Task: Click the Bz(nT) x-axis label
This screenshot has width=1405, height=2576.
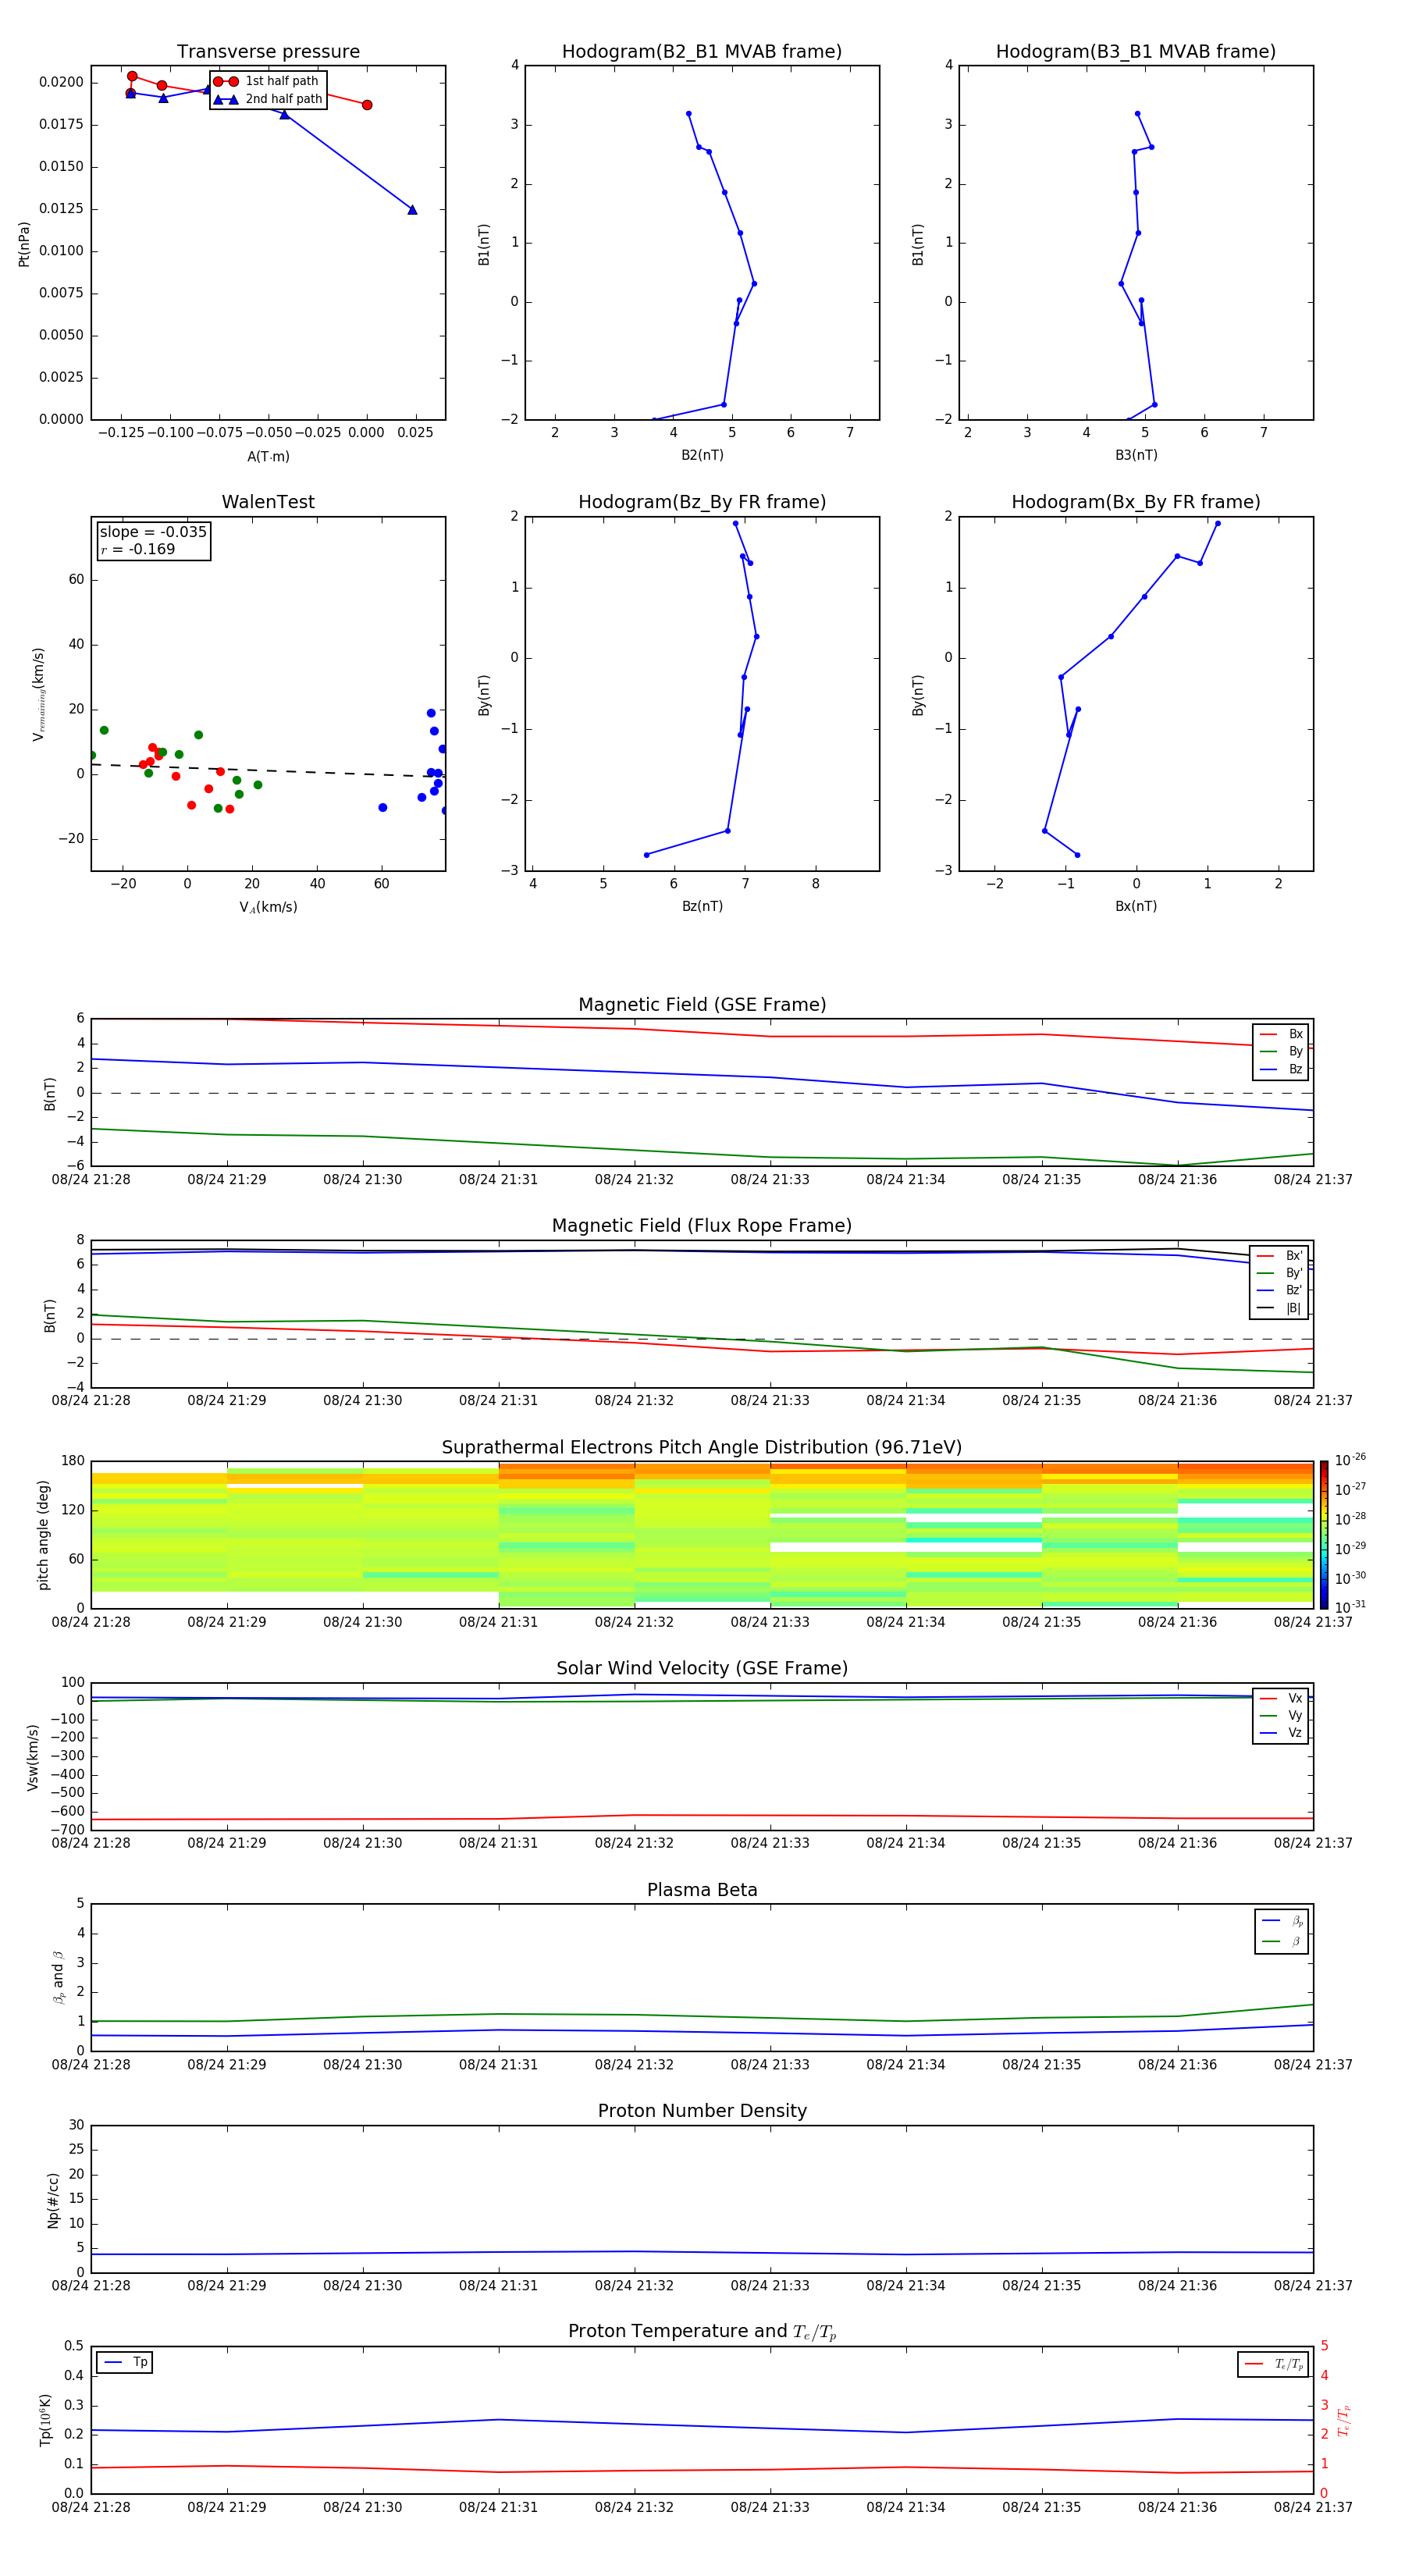Action: click(702, 906)
